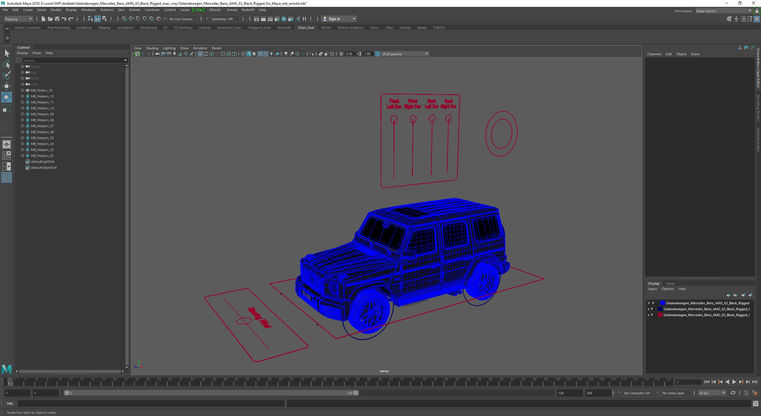This screenshot has height=416, width=761.
Task: Undo the last action
Action: pyautogui.click(x=64, y=19)
